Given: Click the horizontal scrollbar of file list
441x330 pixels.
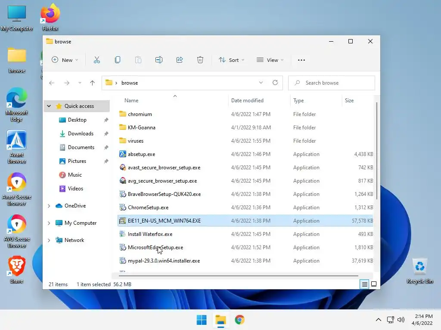Looking at the screenshot, I should tap(238, 275).
